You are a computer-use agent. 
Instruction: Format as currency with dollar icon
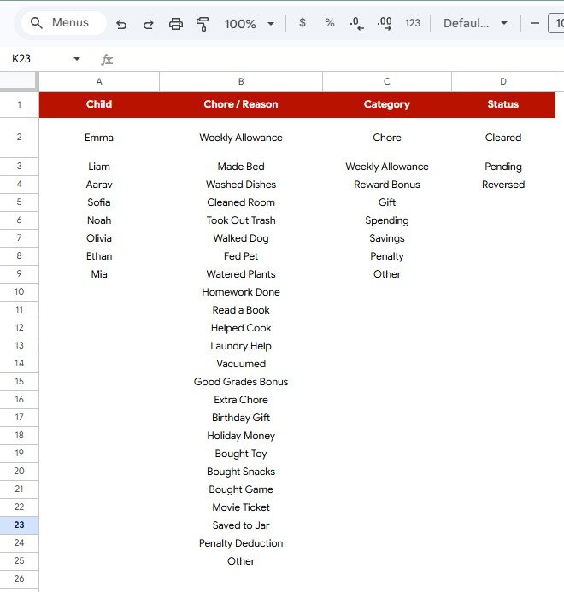(x=303, y=23)
